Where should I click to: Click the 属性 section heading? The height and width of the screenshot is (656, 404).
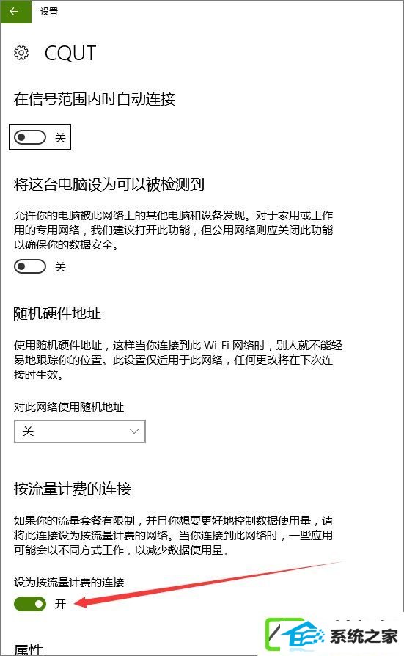coord(28,649)
